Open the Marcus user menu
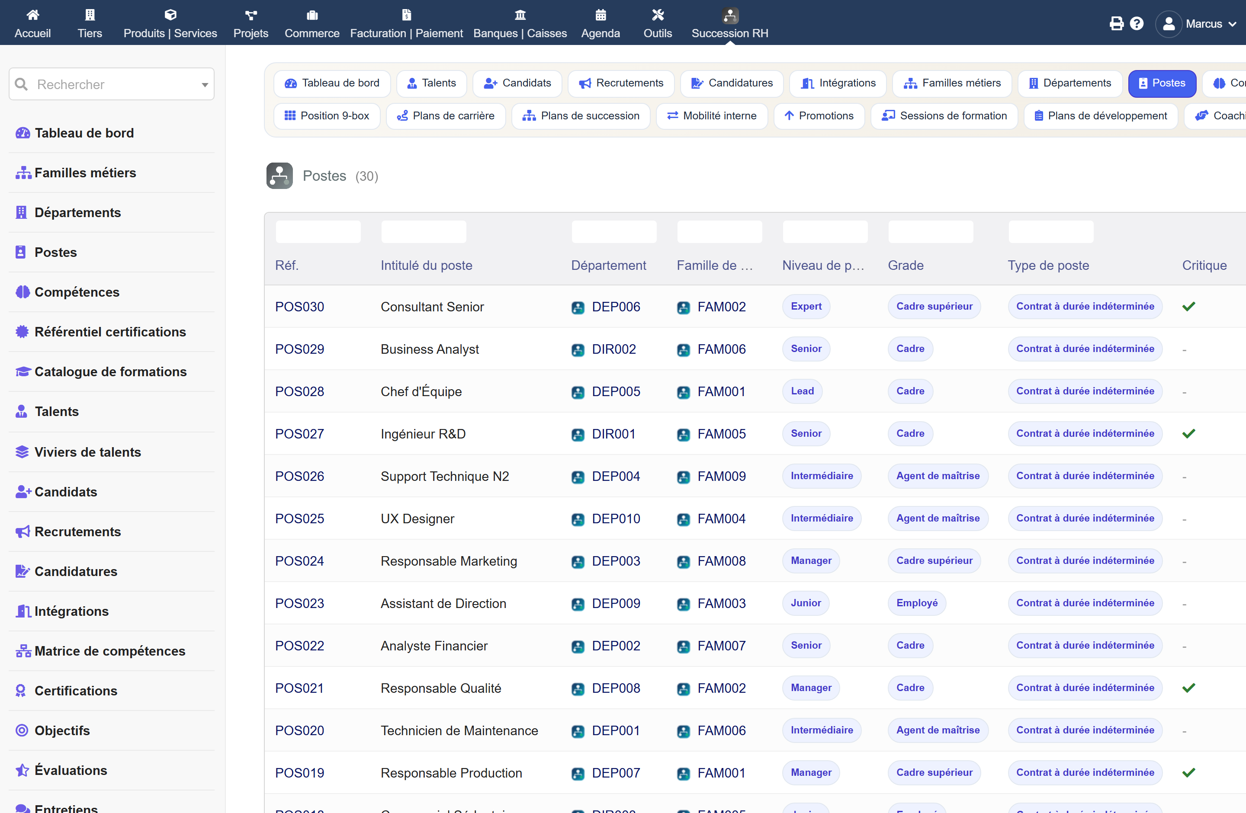The image size is (1246, 813). 1196,24
